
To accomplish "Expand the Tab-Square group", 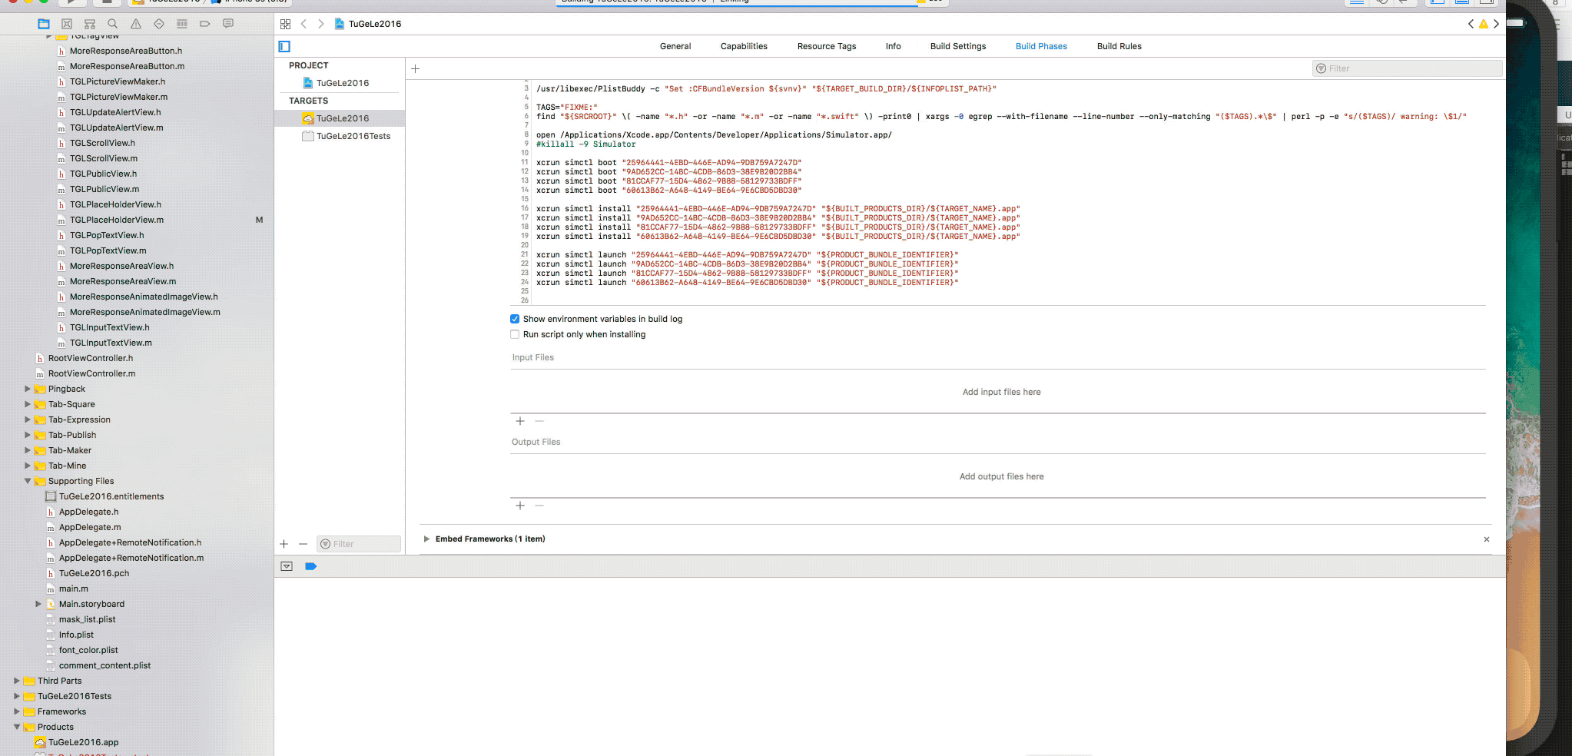I will tap(28, 404).
